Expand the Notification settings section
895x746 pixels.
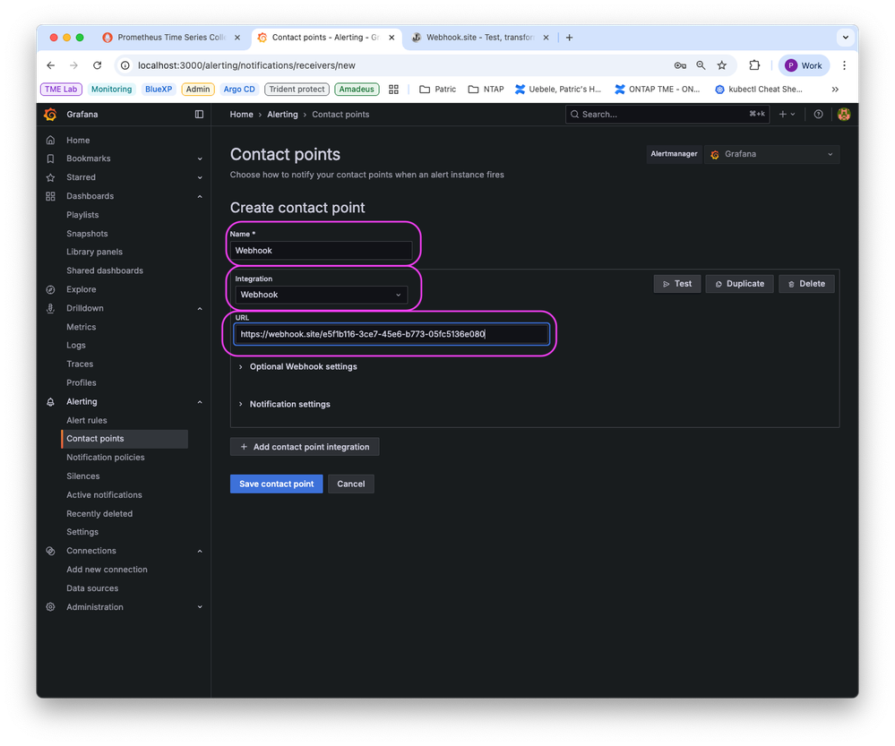[289, 404]
